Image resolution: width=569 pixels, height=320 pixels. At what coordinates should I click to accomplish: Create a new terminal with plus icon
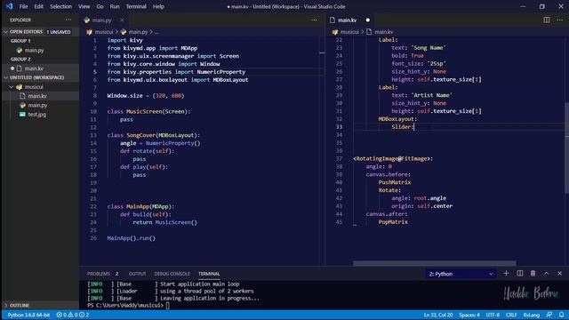506,274
